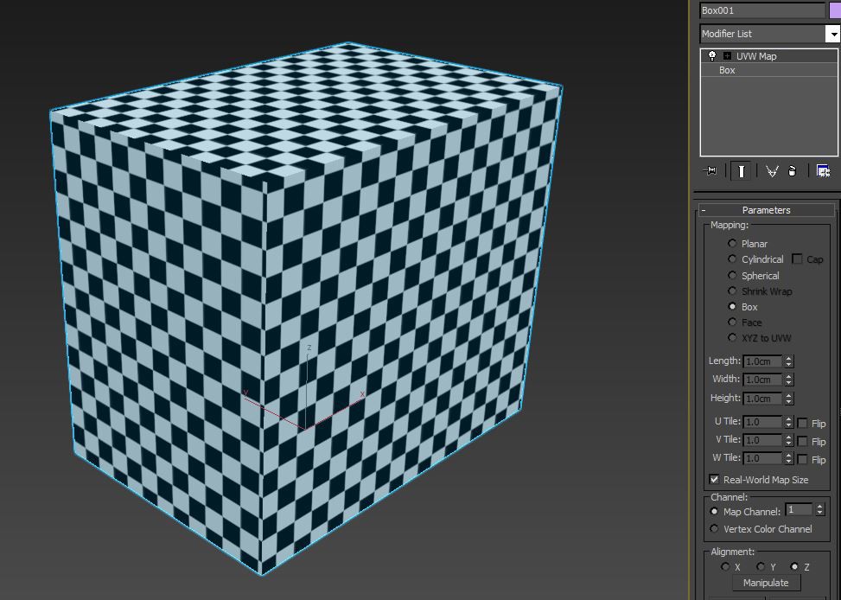Enable the Cylindrical Cap checkbox

[x=797, y=259]
